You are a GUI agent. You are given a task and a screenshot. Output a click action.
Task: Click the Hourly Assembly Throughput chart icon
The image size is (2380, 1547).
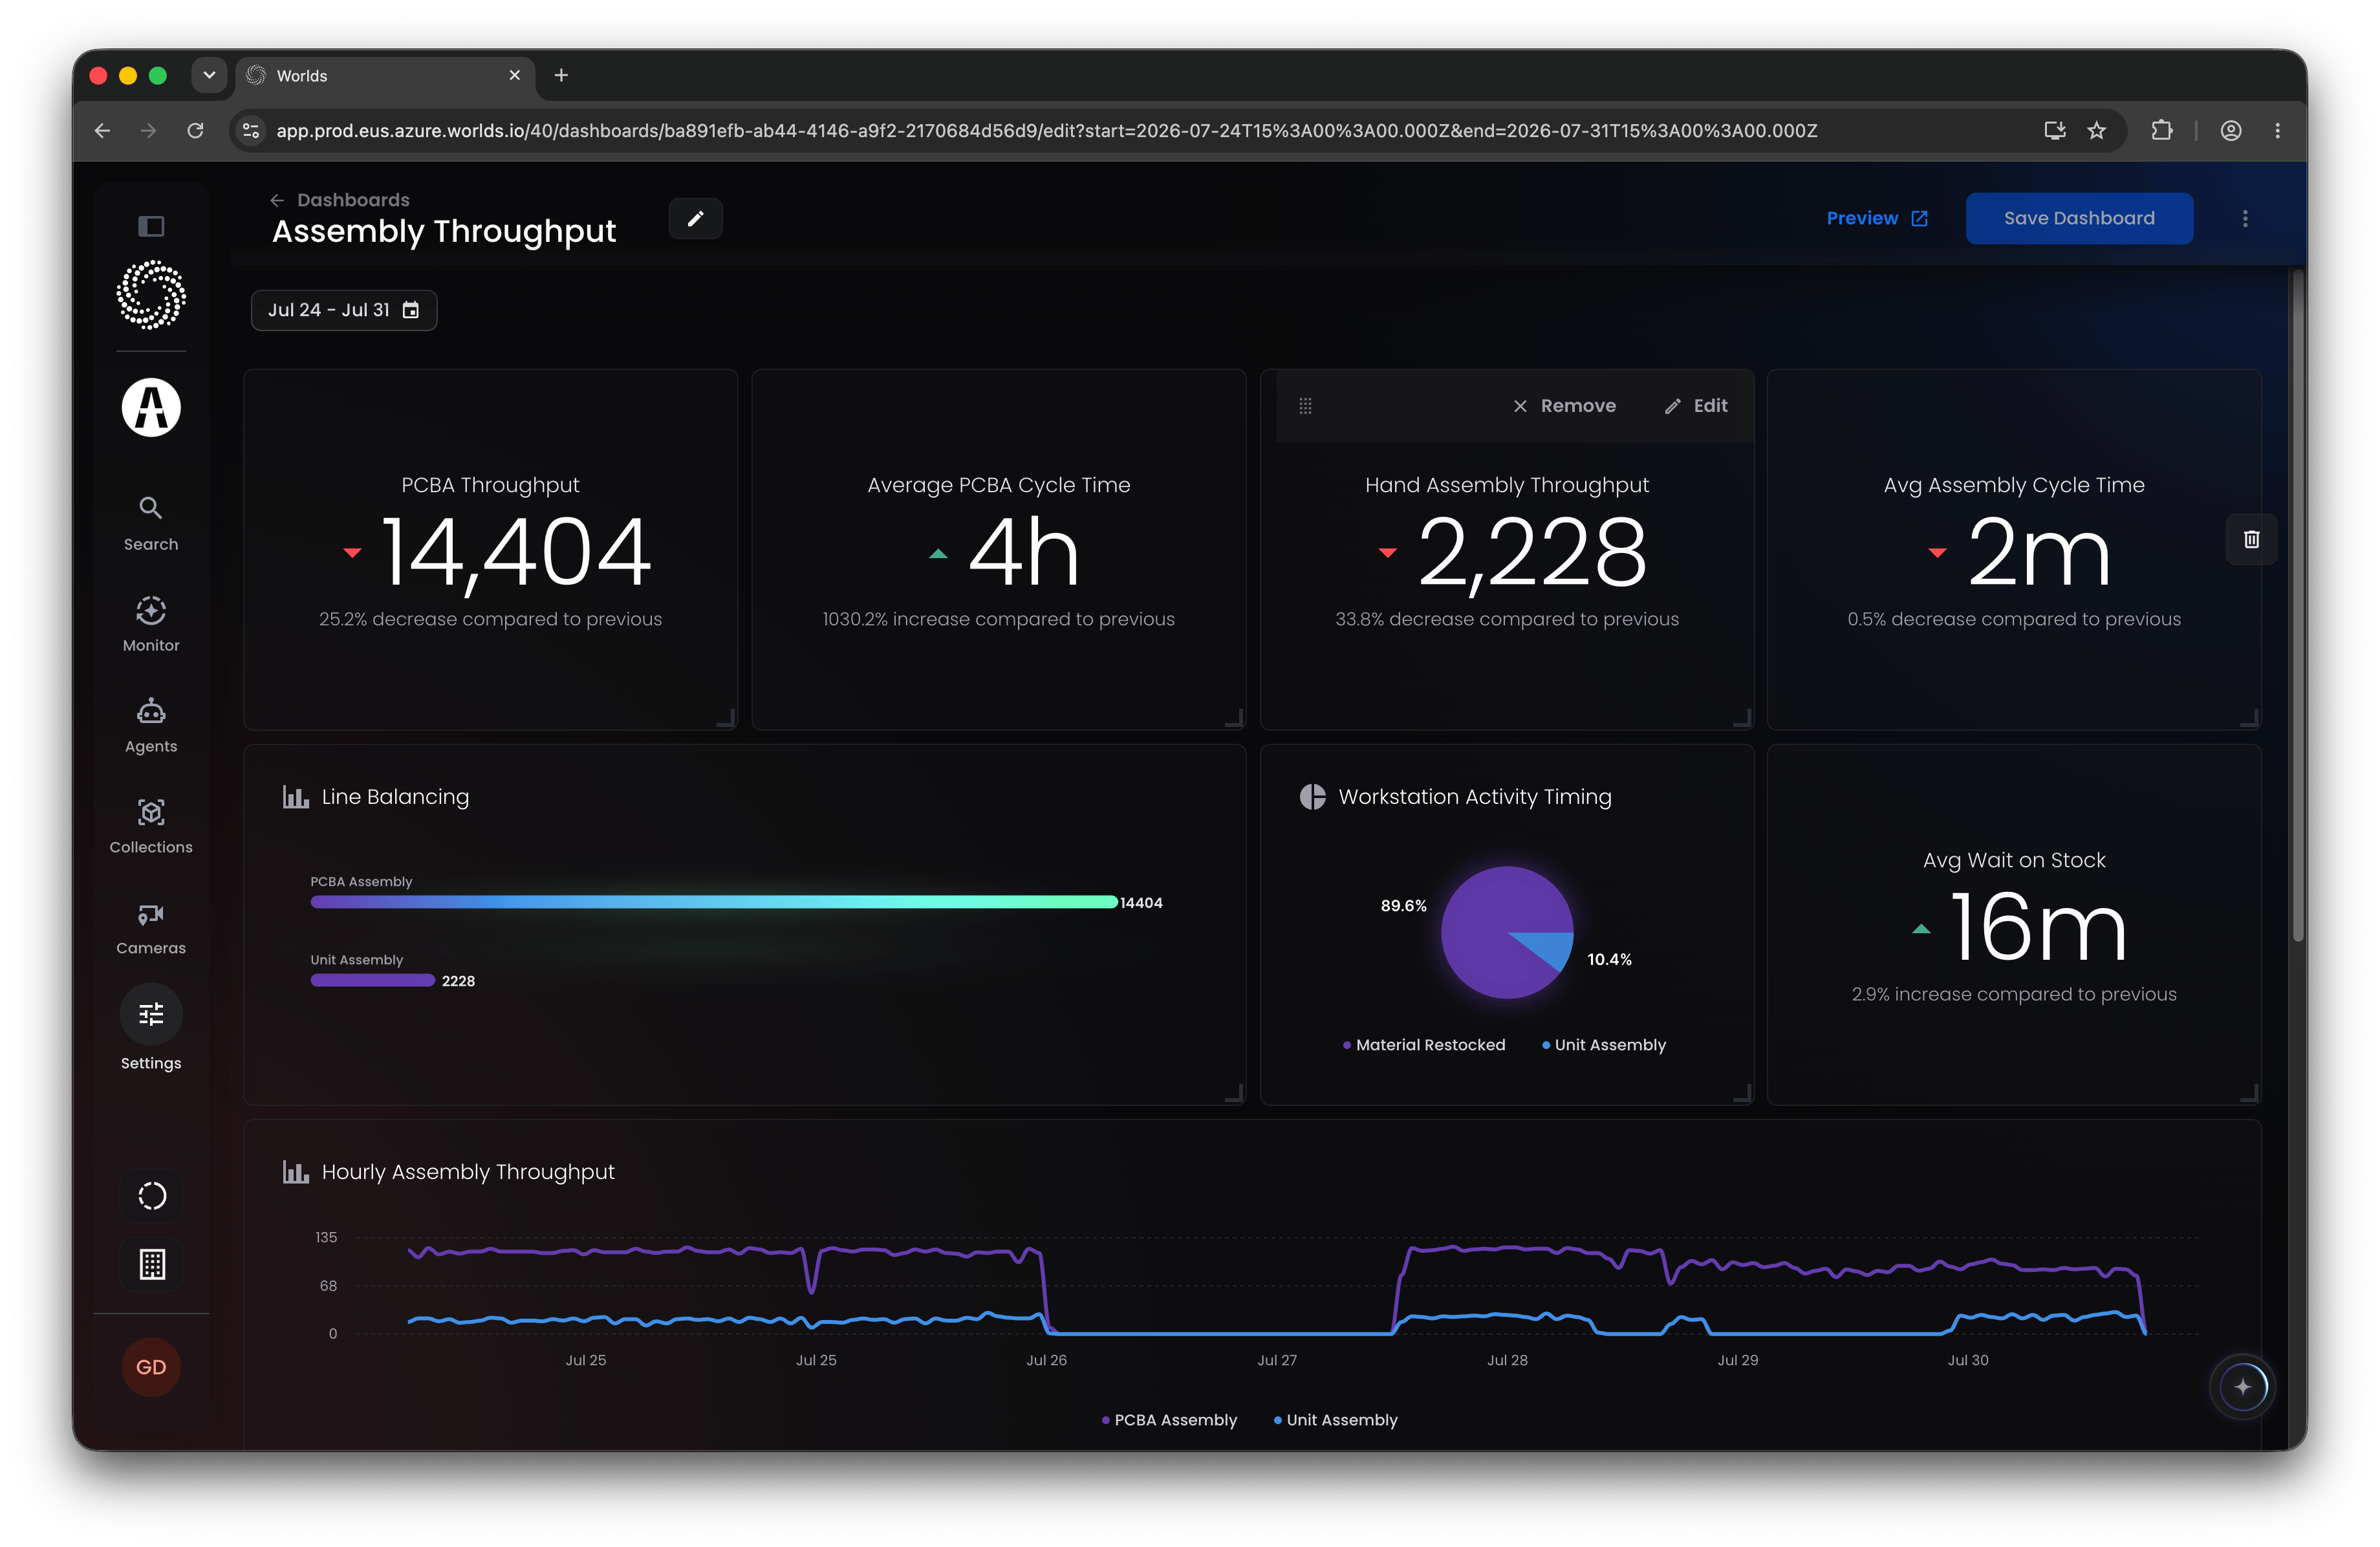pyautogui.click(x=295, y=1171)
